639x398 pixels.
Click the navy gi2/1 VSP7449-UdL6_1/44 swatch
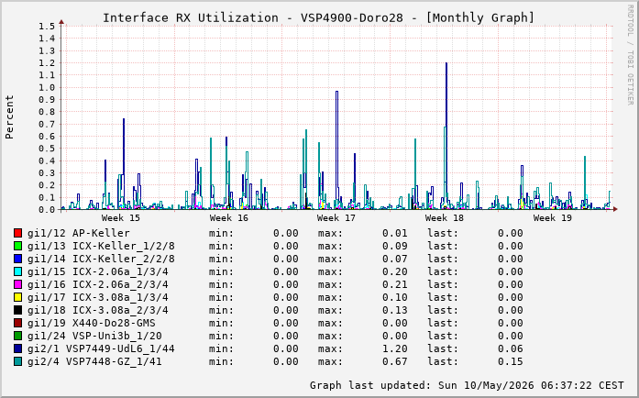[17, 348]
